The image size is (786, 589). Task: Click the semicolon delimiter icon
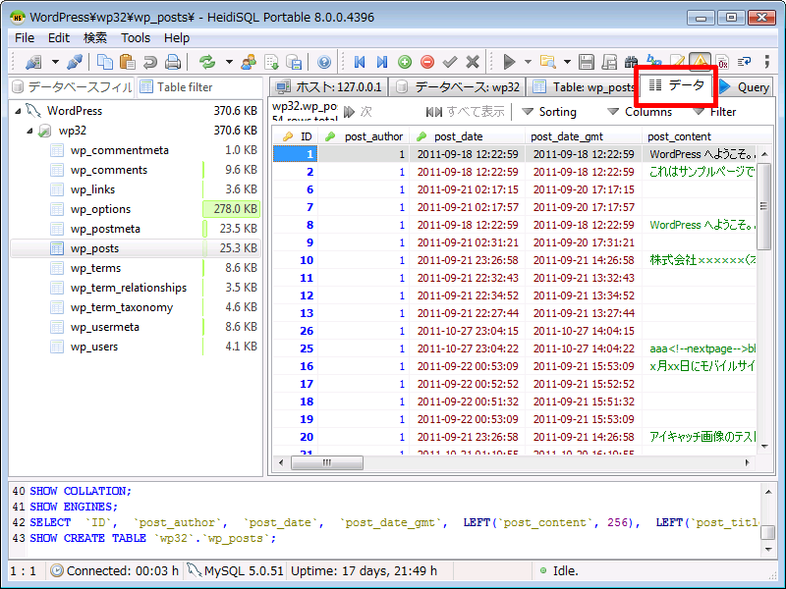click(766, 62)
